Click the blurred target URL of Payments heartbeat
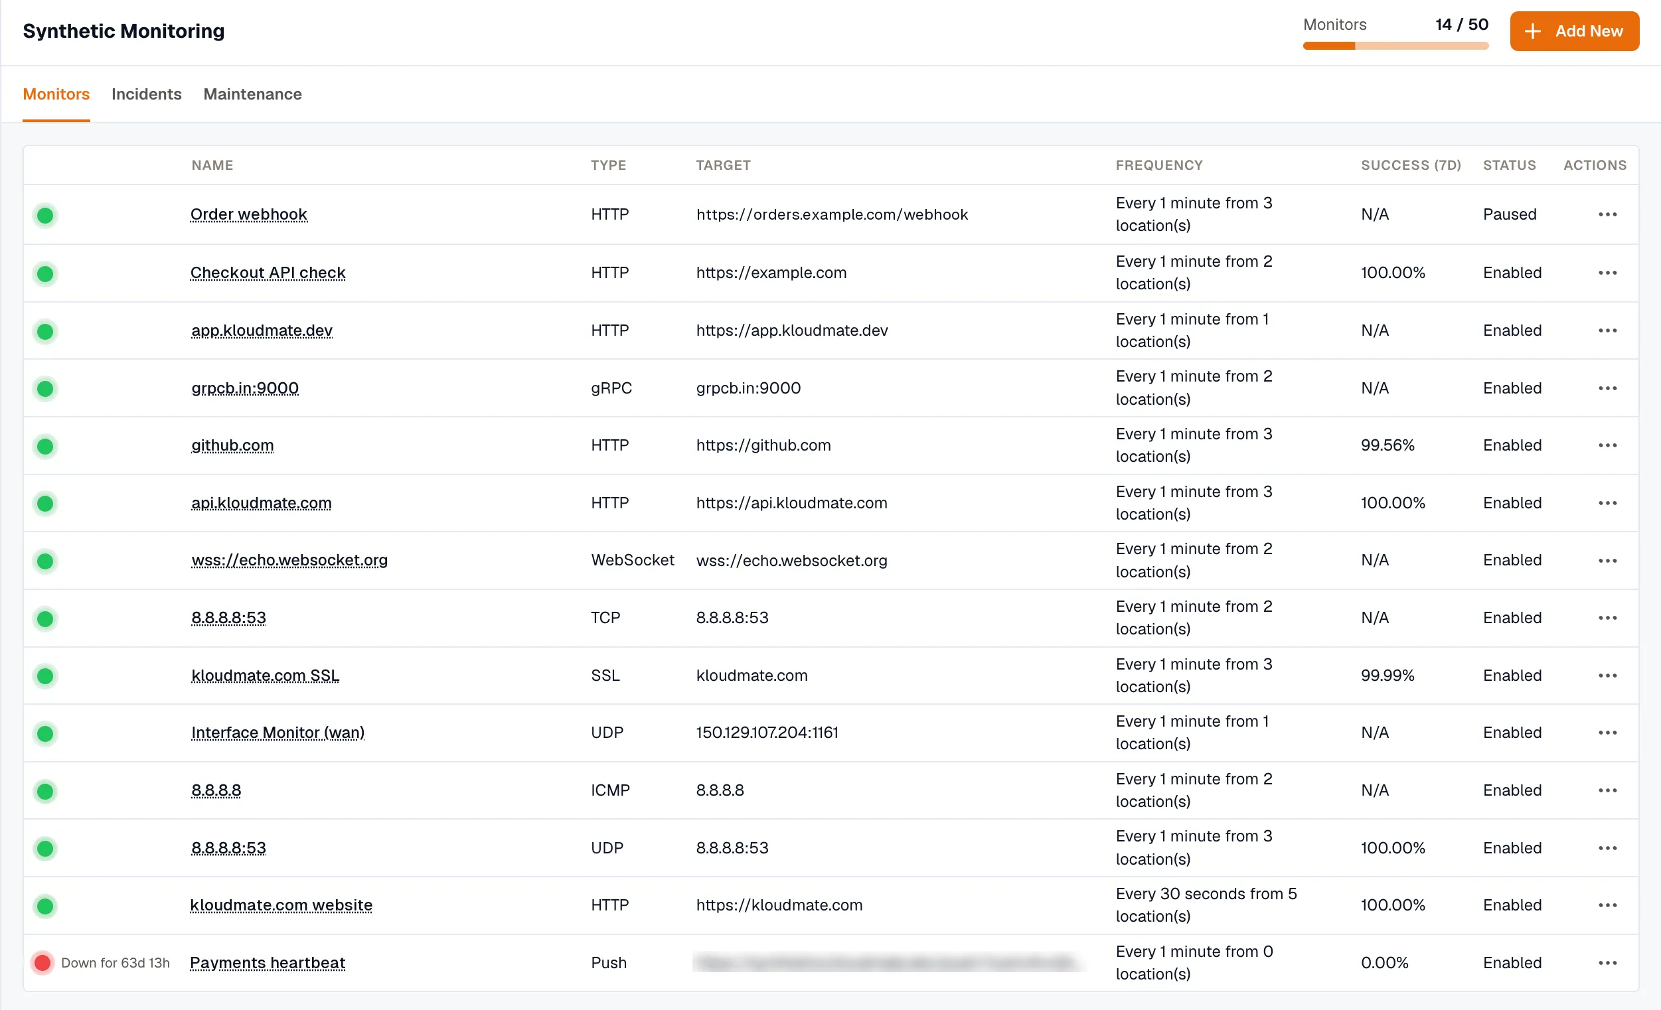This screenshot has width=1661, height=1010. 888,963
